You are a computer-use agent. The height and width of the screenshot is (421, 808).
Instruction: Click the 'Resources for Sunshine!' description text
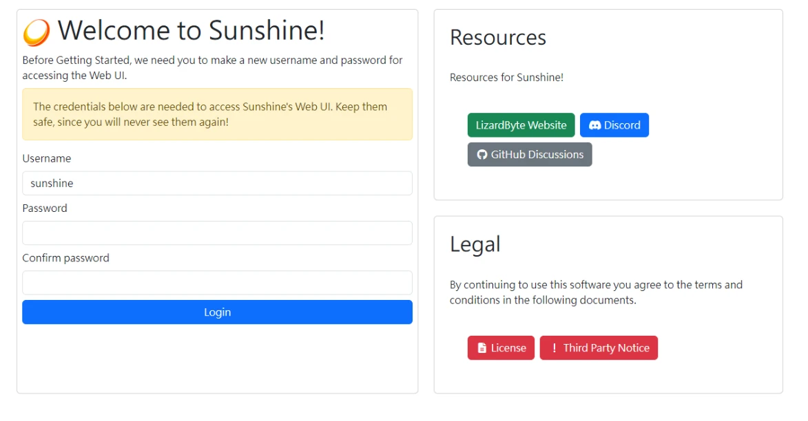(x=506, y=78)
